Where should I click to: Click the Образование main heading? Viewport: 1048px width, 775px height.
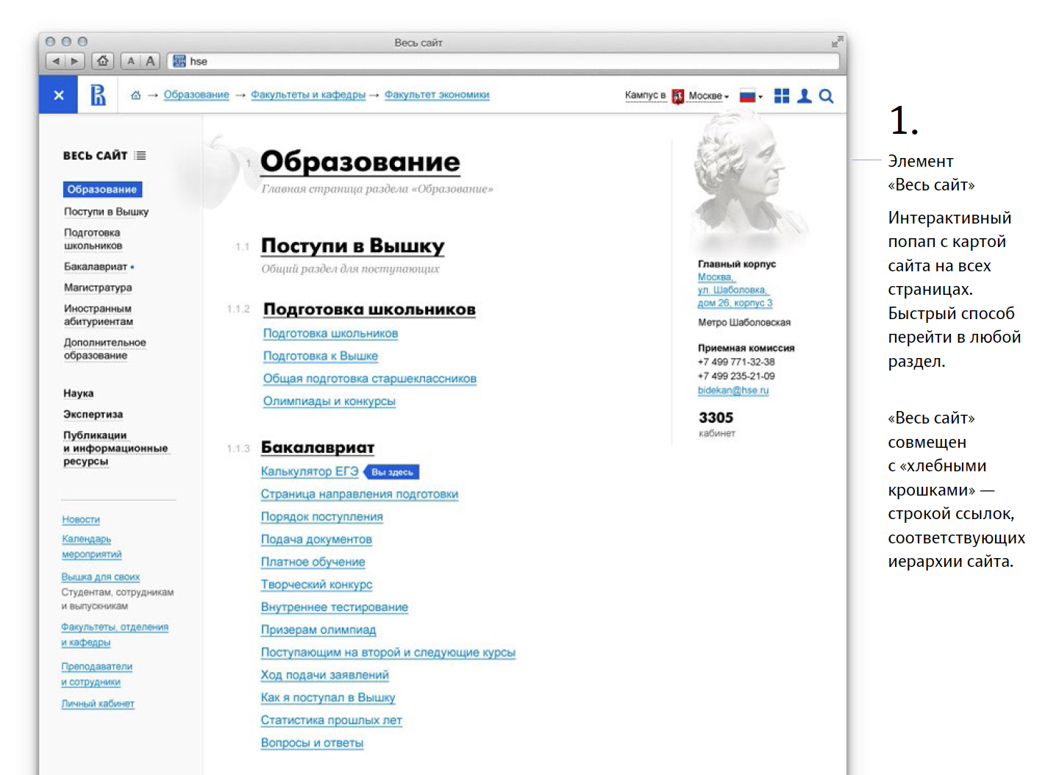tap(360, 162)
